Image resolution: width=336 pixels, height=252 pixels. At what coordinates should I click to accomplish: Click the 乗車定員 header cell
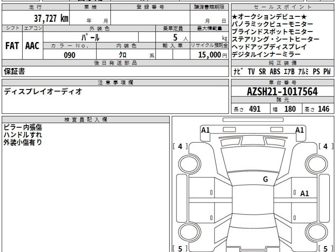pyautogui.click(x=173, y=28)
